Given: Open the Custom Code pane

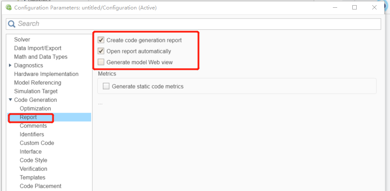Looking at the screenshot, I should [37, 143].
